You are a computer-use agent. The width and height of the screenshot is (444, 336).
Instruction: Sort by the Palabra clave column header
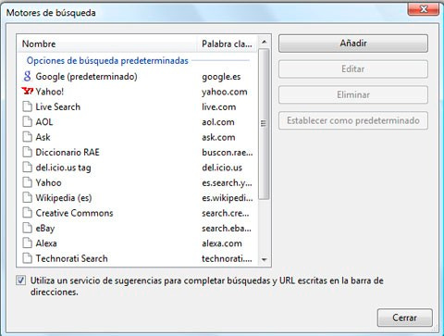(227, 44)
